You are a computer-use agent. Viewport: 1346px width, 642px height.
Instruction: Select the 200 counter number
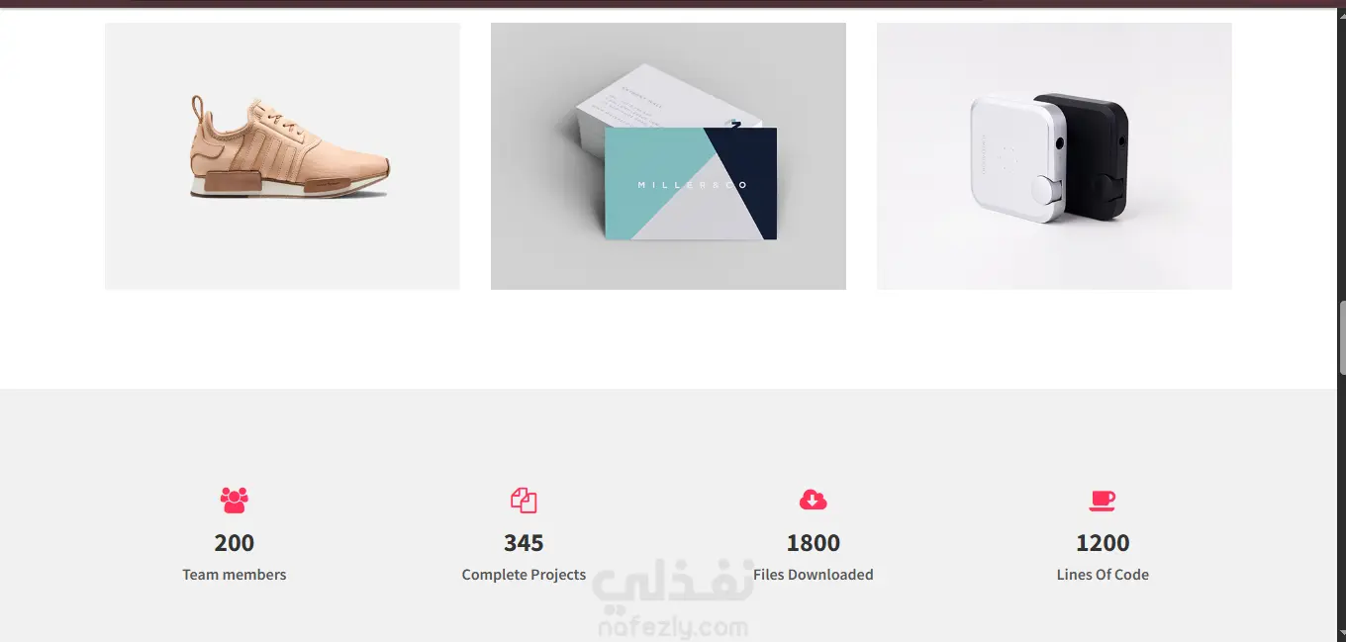coord(235,543)
